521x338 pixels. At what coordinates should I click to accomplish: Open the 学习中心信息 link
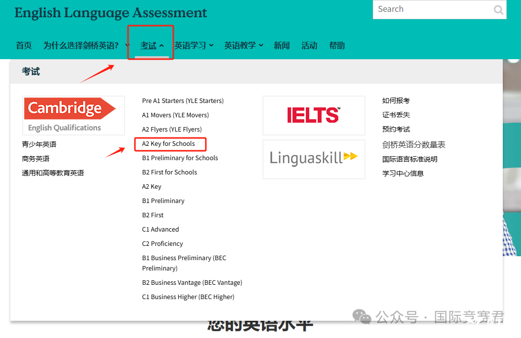[403, 173]
